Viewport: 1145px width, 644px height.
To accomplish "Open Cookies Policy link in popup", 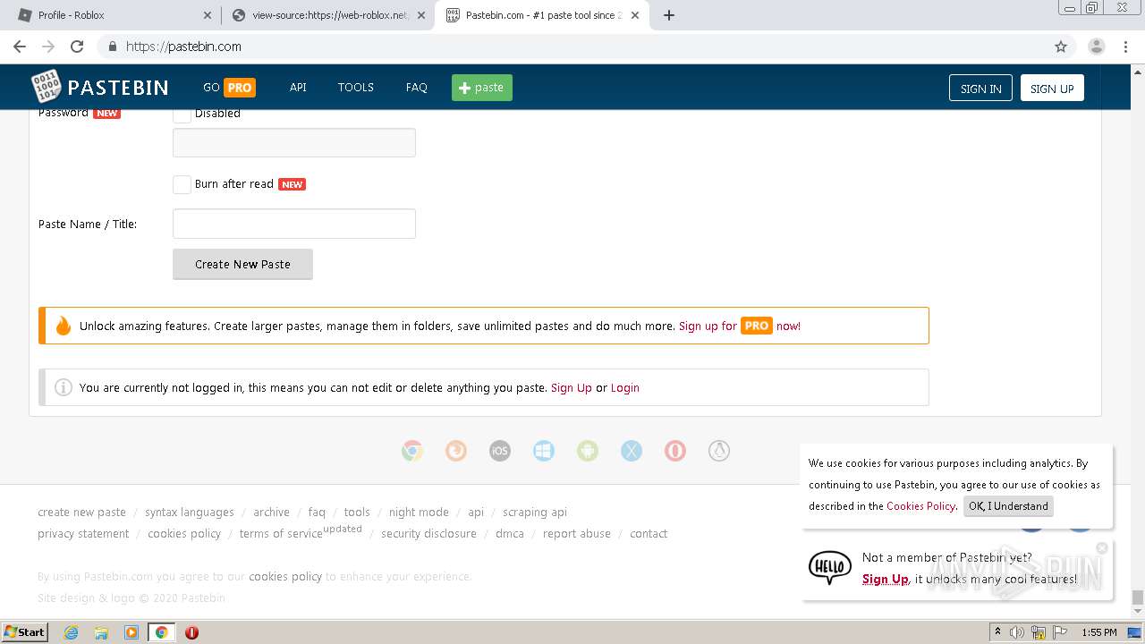I will coord(920,506).
